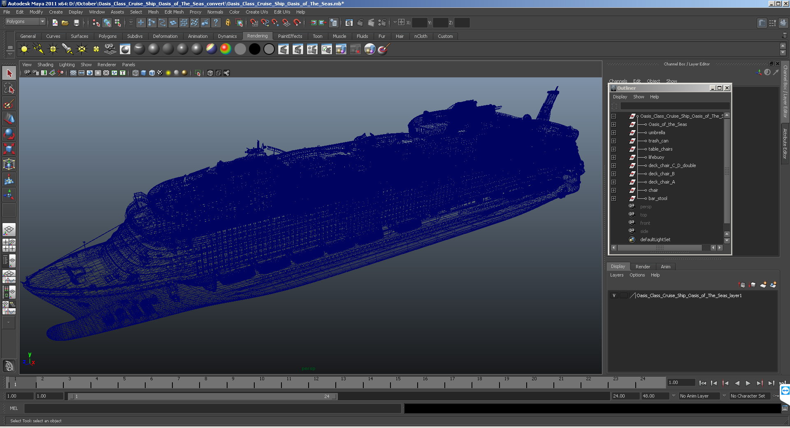The width and height of the screenshot is (790, 428).
Task: Activate the Lasso select tool
Action: [x=9, y=88]
